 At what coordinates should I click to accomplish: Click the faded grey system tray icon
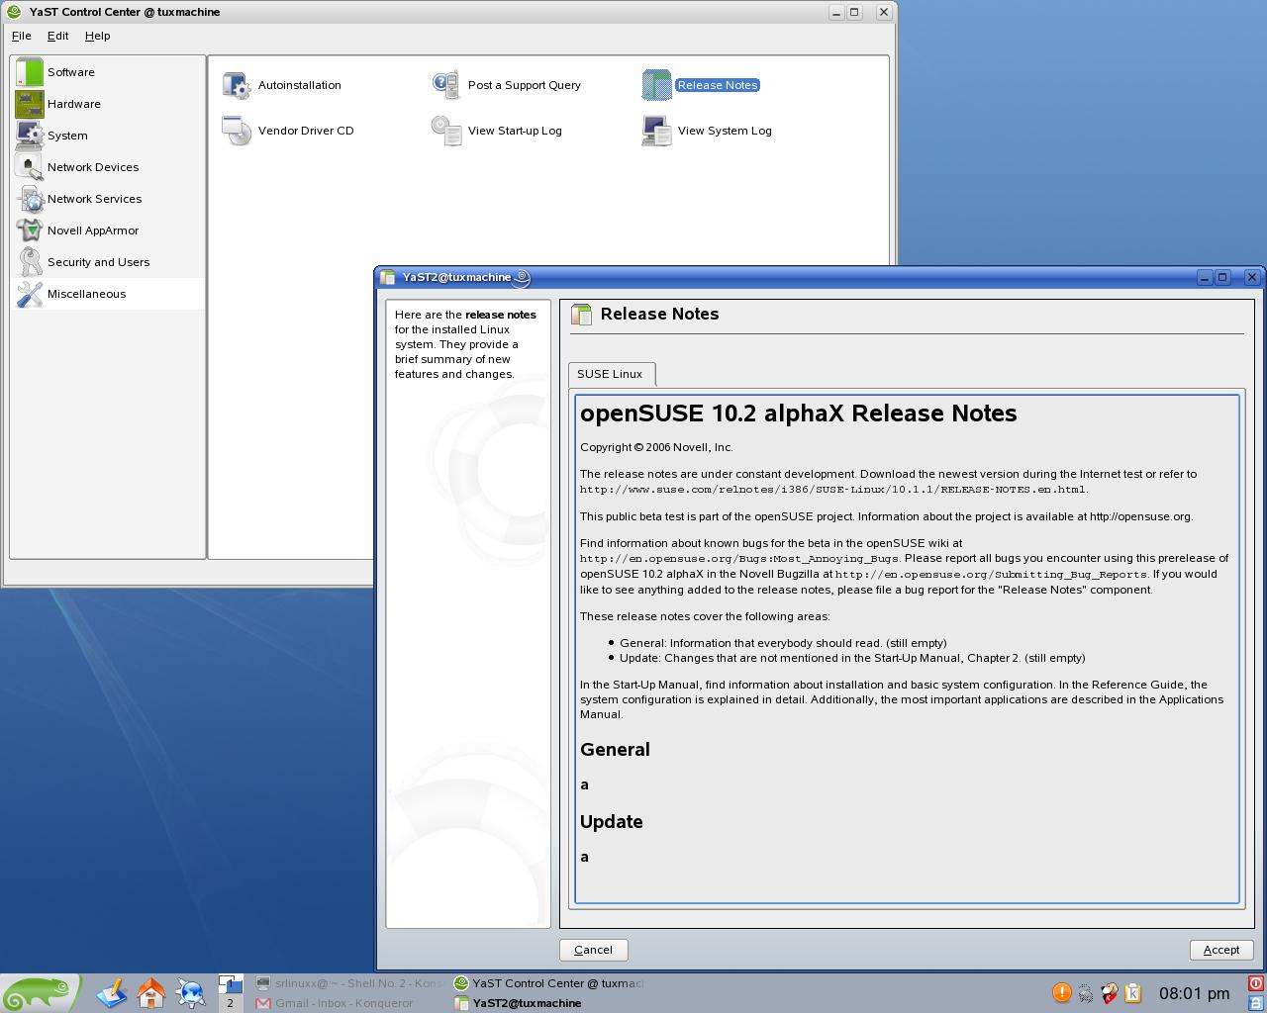[x=1085, y=993]
